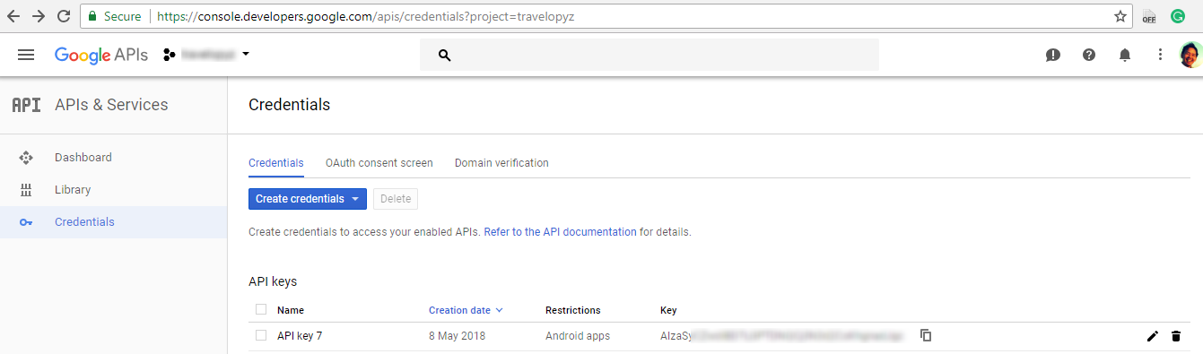This screenshot has height=354, width=1203.
Task: Click the Credentials page title
Action: (x=289, y=105)
